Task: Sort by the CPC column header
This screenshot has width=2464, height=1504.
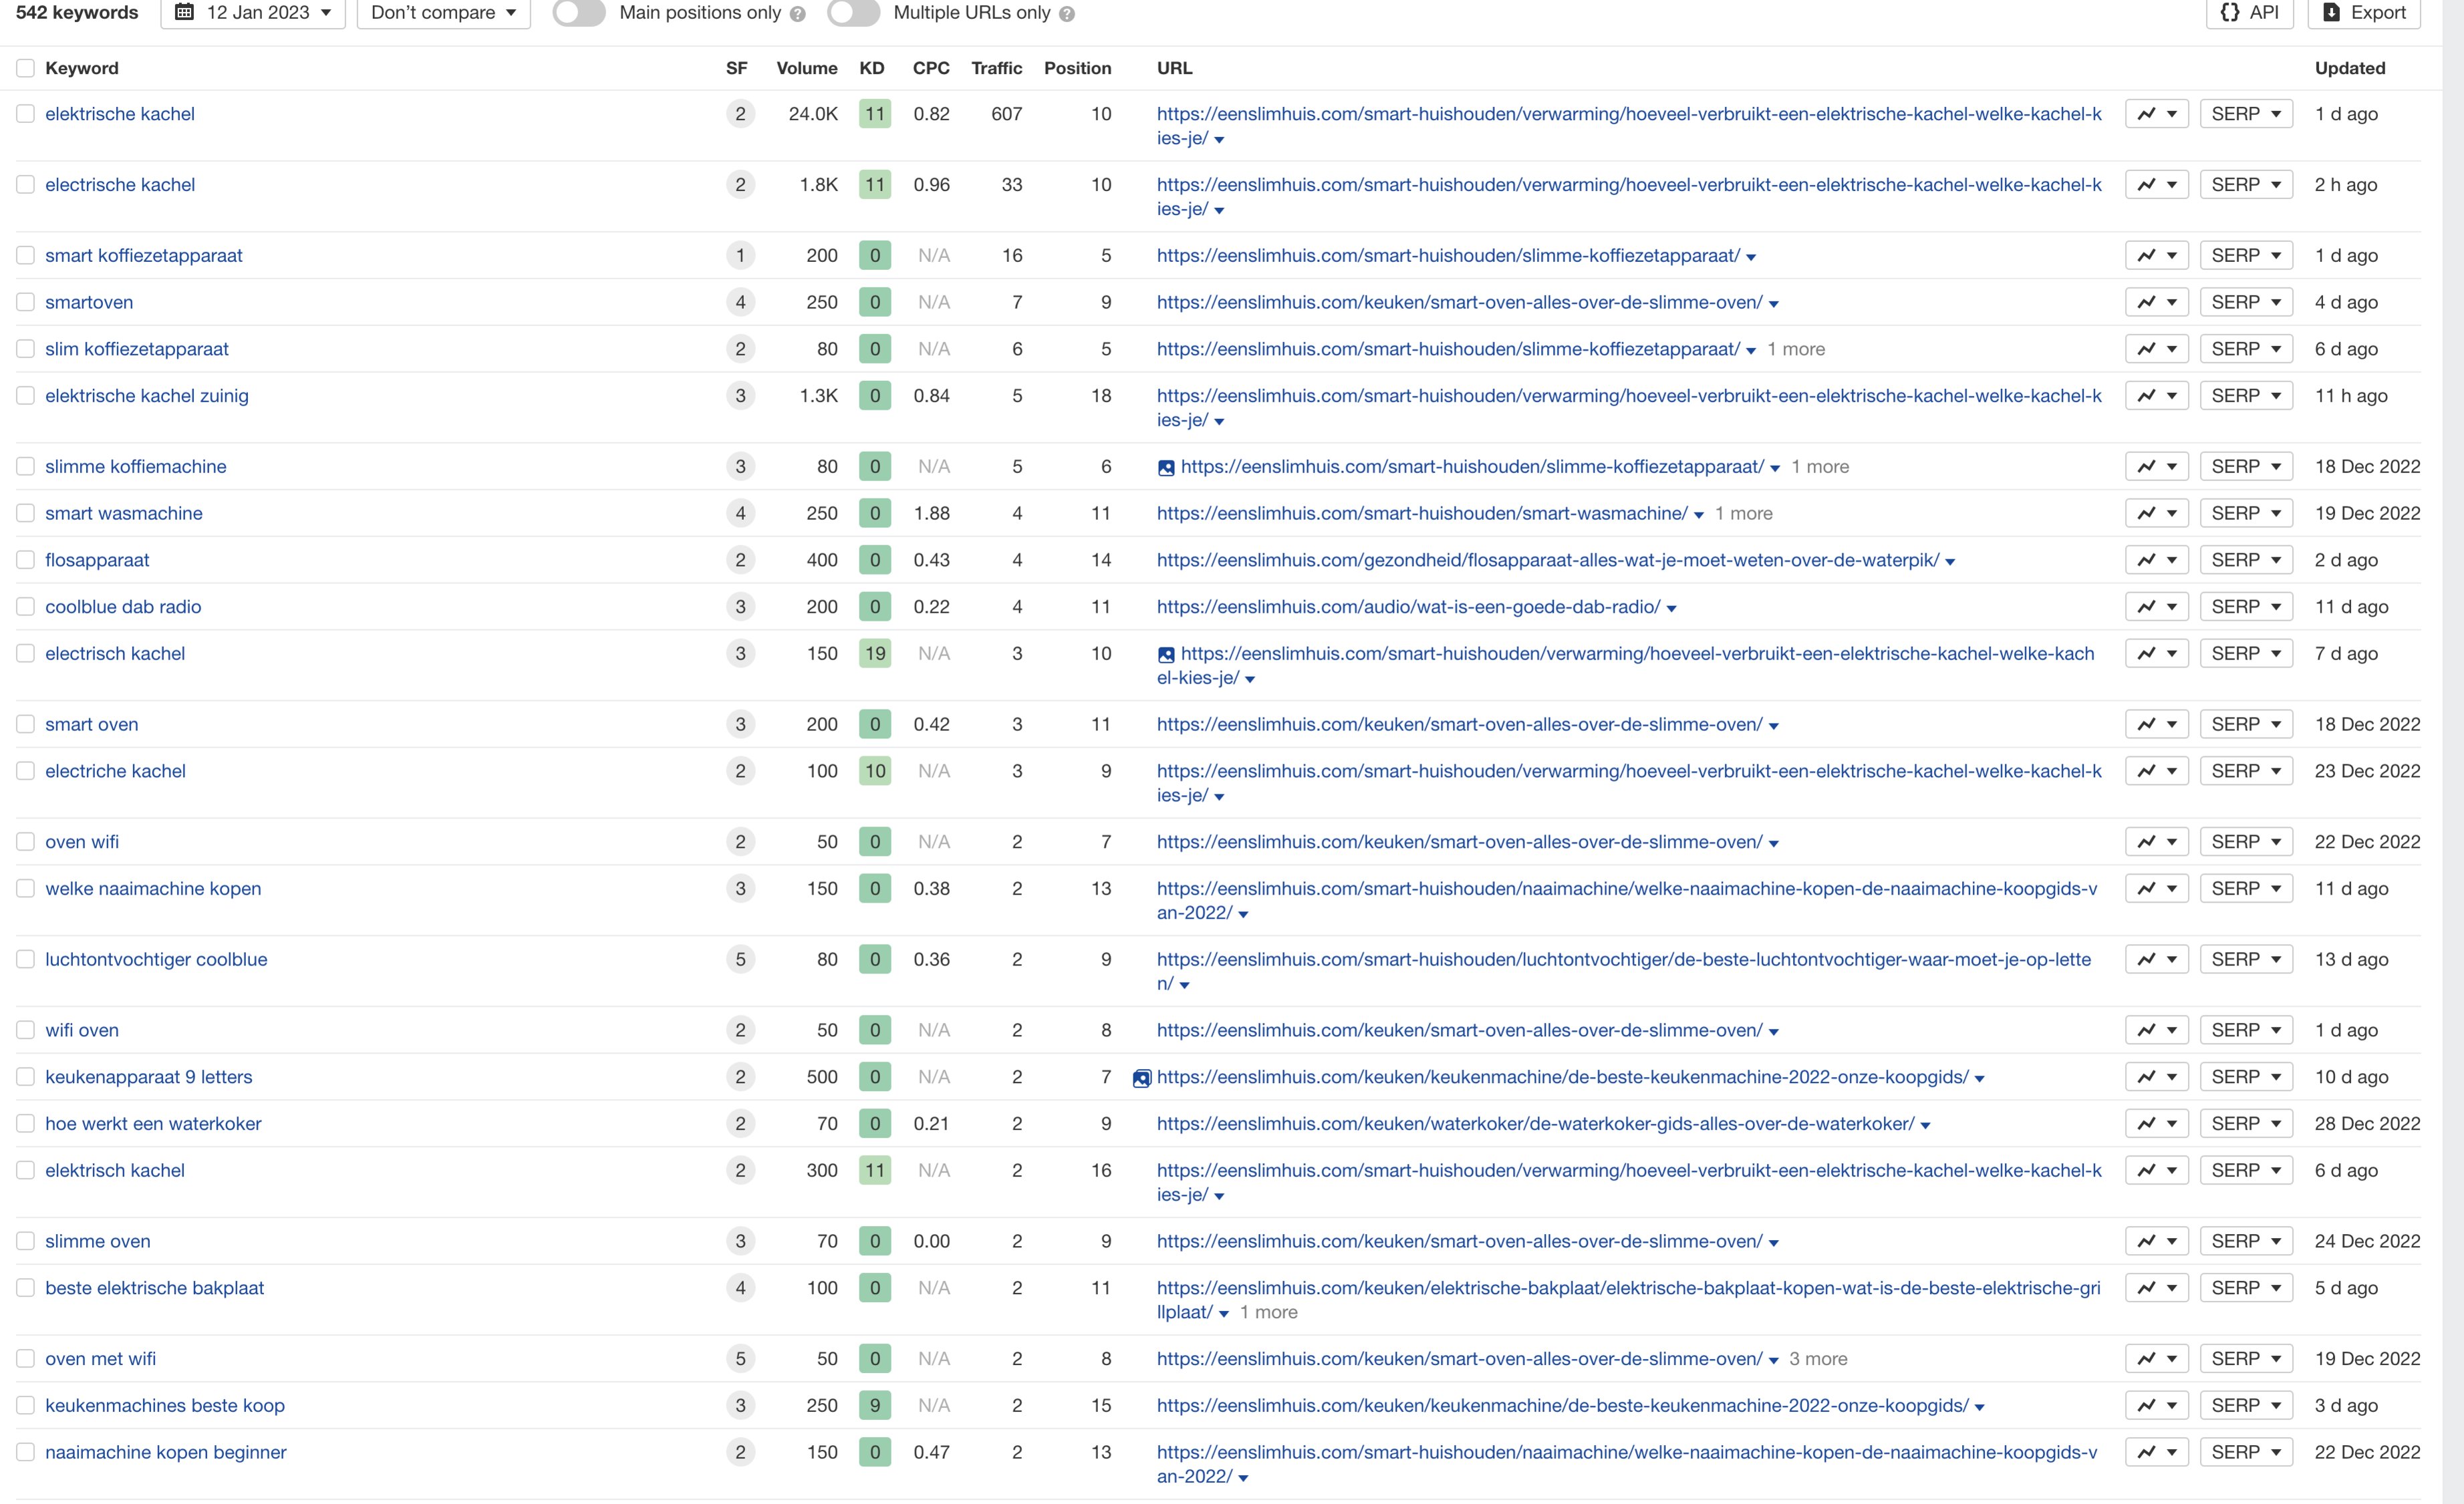Action: tap(931, 68)
